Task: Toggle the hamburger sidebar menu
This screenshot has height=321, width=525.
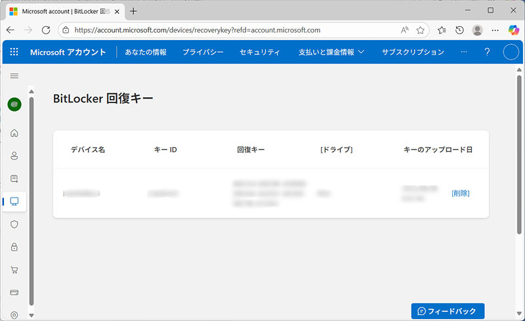Action: [14, 76]
